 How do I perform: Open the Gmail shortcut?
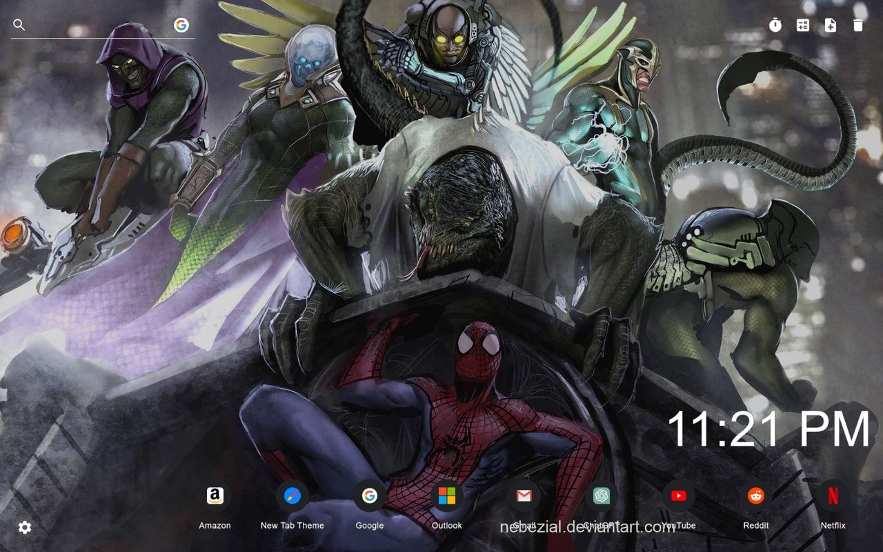(x=524, y=506)
